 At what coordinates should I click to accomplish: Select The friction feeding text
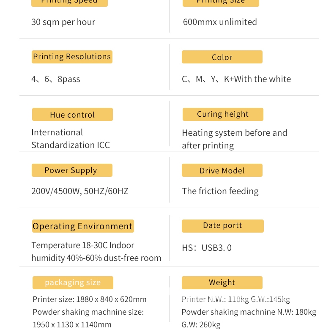point(220,191)
